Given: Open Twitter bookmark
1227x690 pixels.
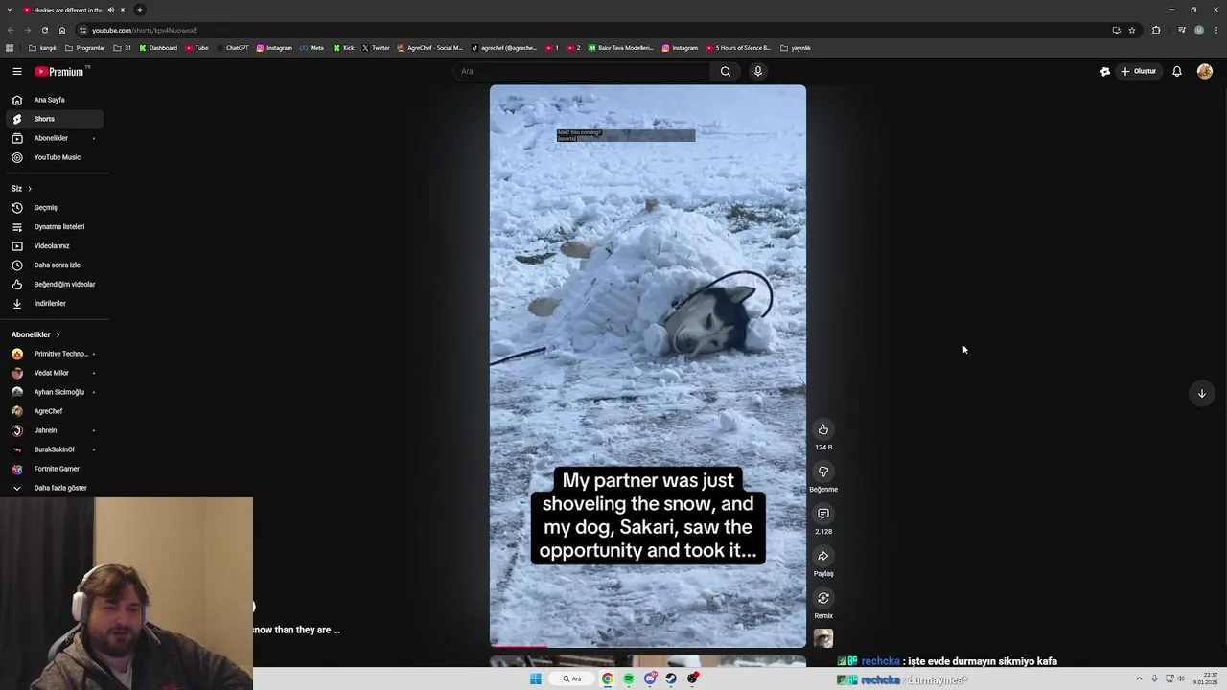Looking at the screenshot, I should [376, 48].
